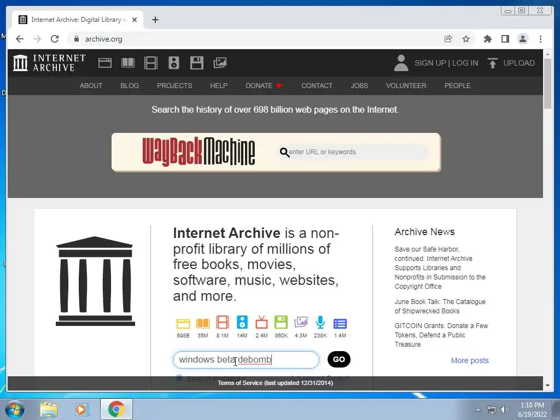Open Windows Explorer from the taskbar
Screen dimensions: 560x420
tap(49, 409)
